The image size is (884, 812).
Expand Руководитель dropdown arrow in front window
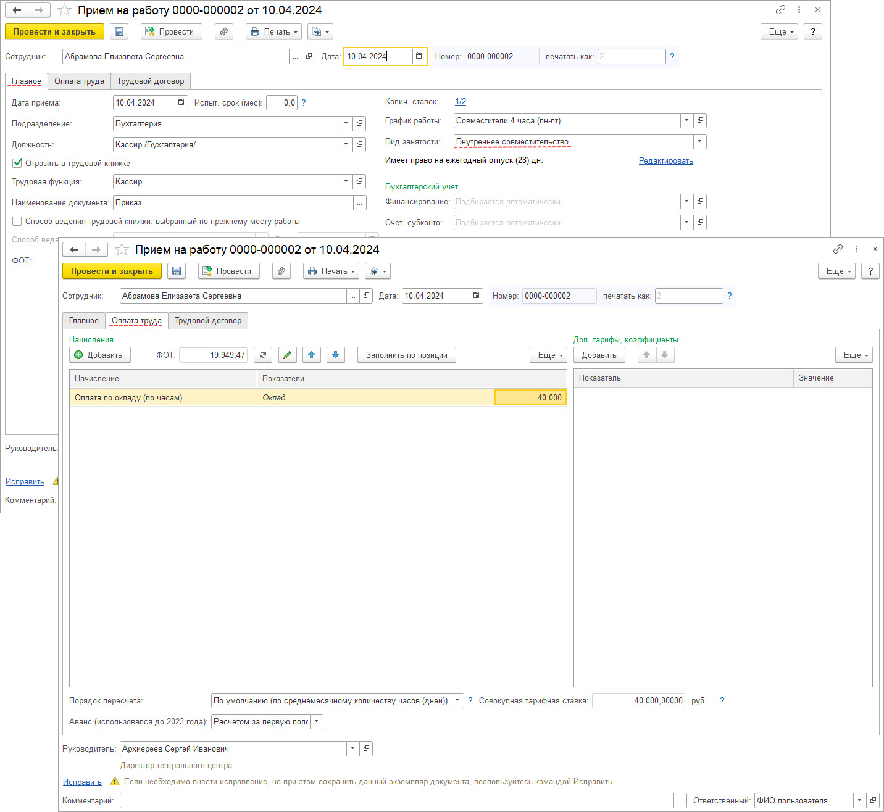352,748
